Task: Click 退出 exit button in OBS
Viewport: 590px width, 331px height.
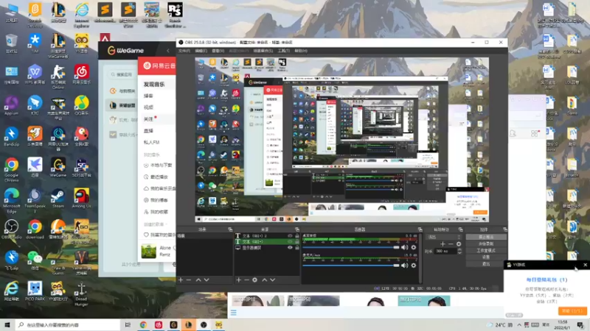Action: click(486, 264)
